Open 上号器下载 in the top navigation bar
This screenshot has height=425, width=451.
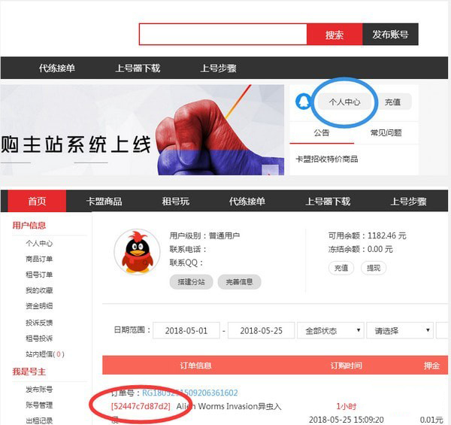coord(138,68)
